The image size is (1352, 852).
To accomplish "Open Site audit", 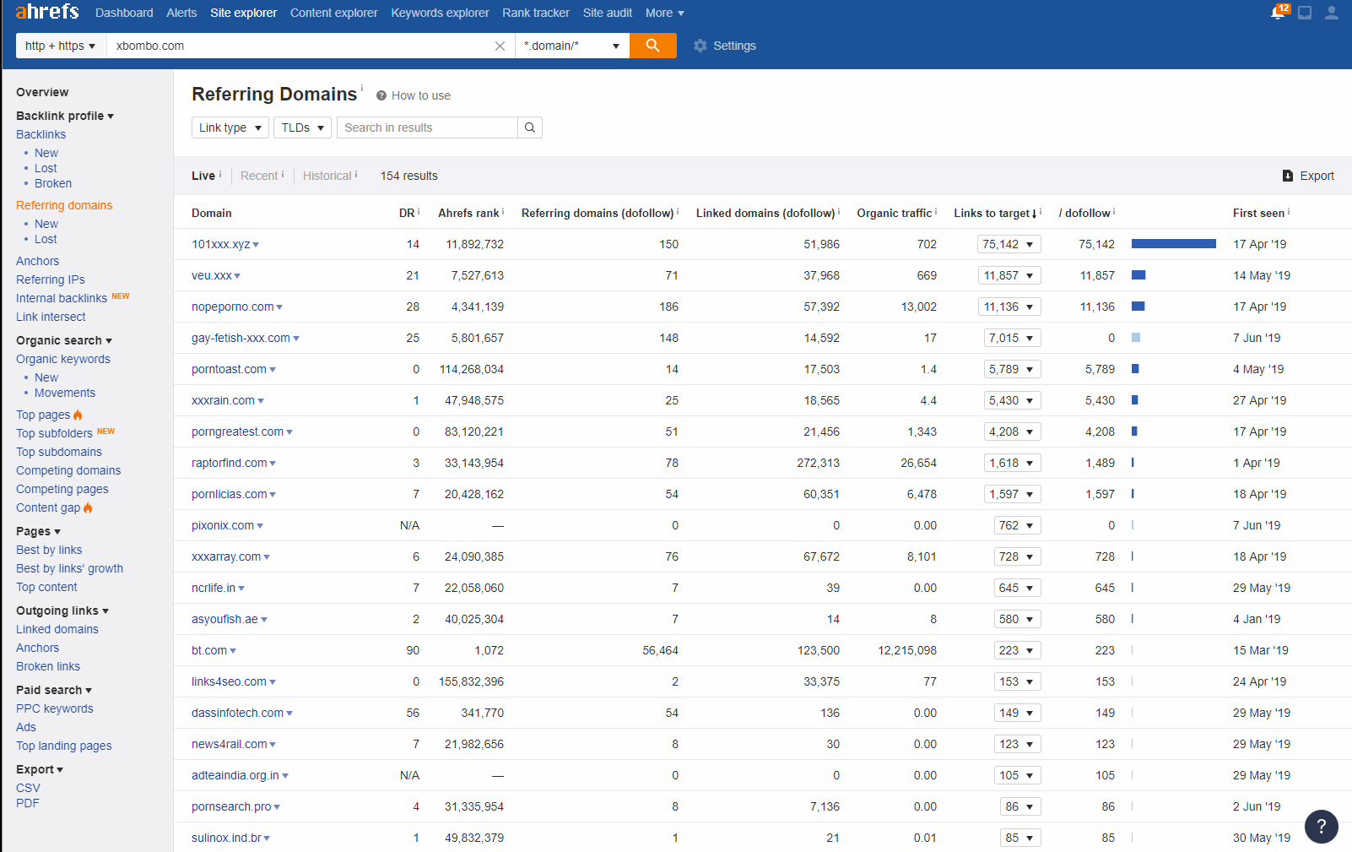I will click(x=608, y=13).
